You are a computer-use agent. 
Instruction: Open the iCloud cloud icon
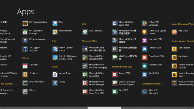(25, 91)
